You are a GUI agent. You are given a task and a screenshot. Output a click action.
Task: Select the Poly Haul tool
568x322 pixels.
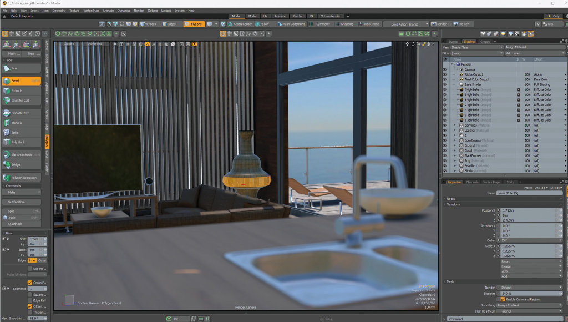[x=22, y=142]
